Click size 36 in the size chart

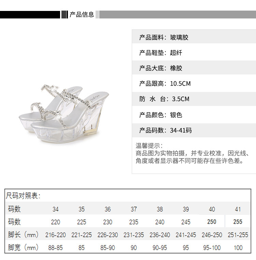click(108, 209)
